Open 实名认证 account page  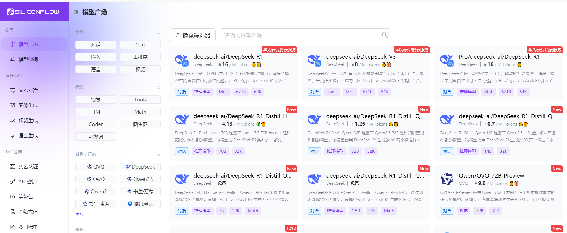34,166
